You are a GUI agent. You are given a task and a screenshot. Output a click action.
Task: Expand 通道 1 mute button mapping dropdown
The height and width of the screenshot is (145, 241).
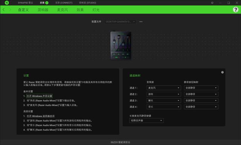[201, 88]
